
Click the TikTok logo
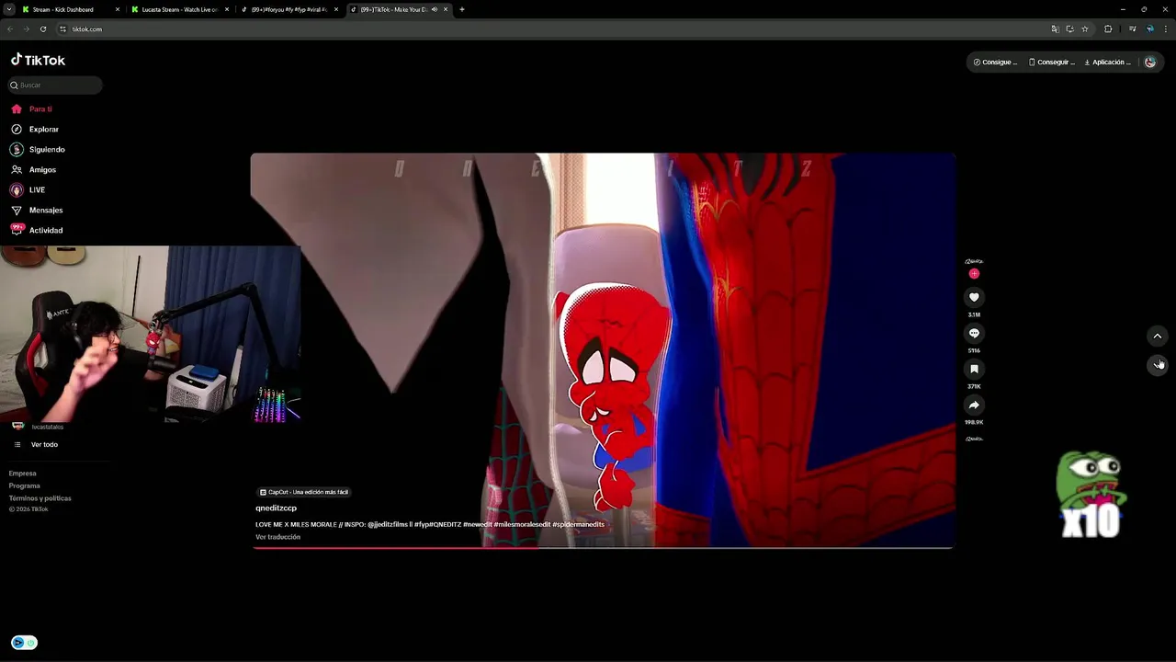coord(38,60)
